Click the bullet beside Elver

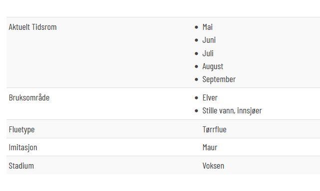coord(196,98)
